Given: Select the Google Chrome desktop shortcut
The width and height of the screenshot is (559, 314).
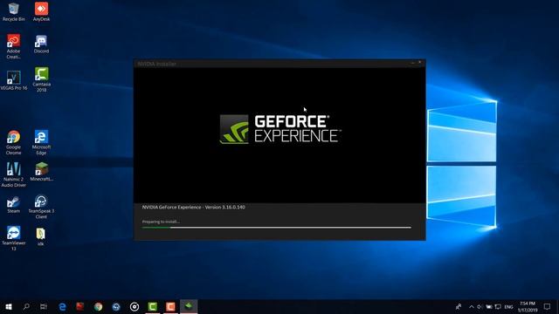Looking at the screenshot, I should coord(14,142).
